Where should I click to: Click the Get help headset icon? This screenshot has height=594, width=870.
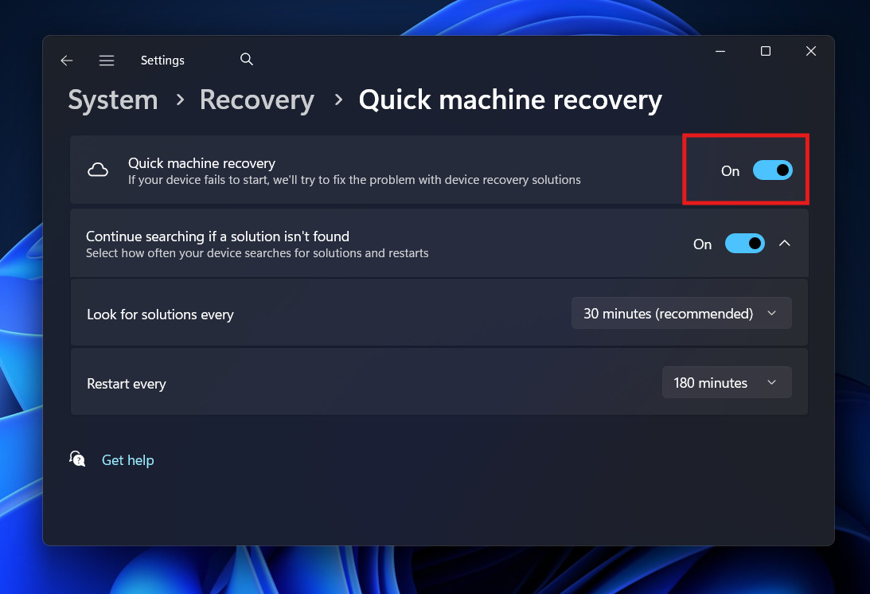coord(77,459)
